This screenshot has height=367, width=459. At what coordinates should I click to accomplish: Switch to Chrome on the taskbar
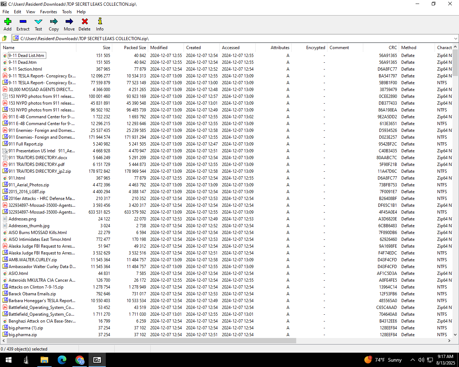[80, 360]
